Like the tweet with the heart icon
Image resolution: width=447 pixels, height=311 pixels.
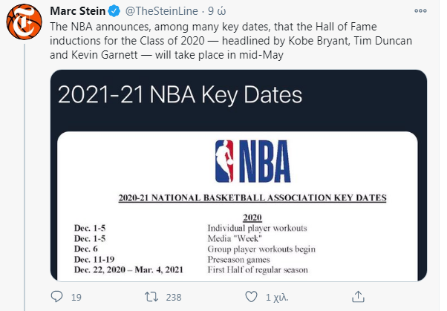coord(249,297)
